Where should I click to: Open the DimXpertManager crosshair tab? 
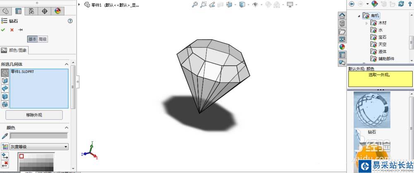point(45,11)
